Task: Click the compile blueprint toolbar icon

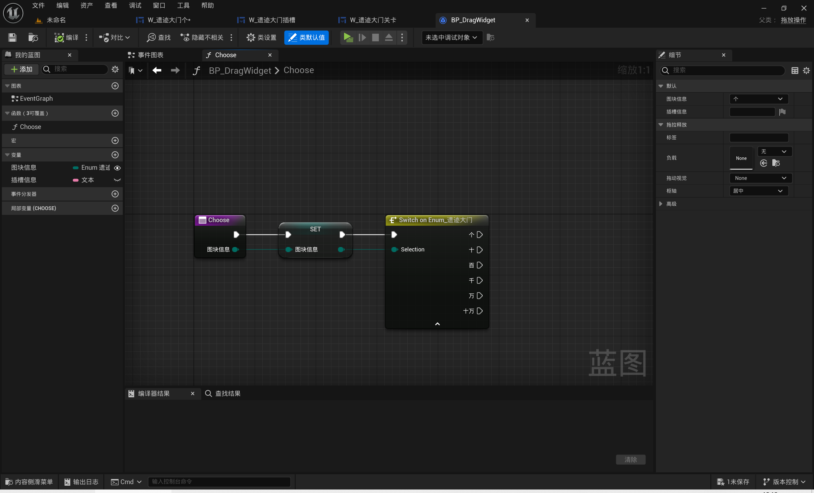Action: coord(66,37)
